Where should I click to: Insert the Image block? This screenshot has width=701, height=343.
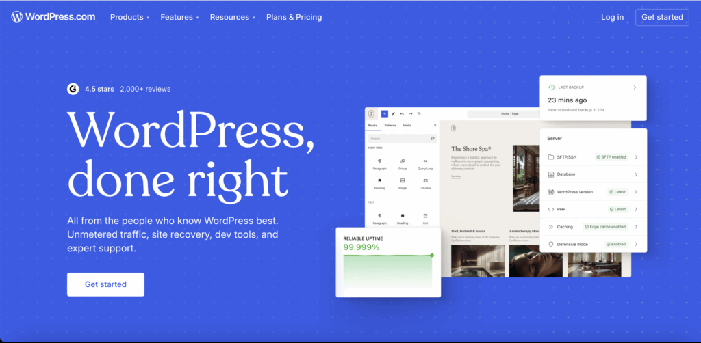pos(403,183)
